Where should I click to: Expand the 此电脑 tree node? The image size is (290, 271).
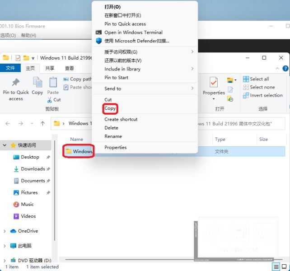(5, 246)
